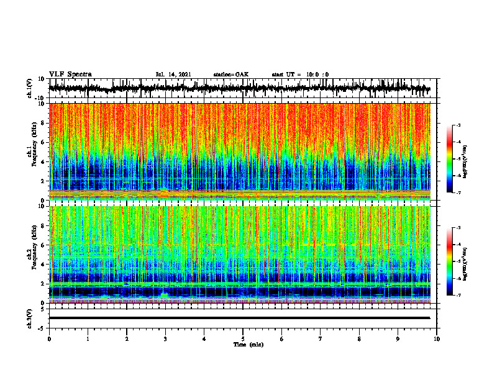The height and width of the screenshot is (380, 492).
Task: Click the "-3" tick on upper colorbar
Action: [x=458, y=125]
